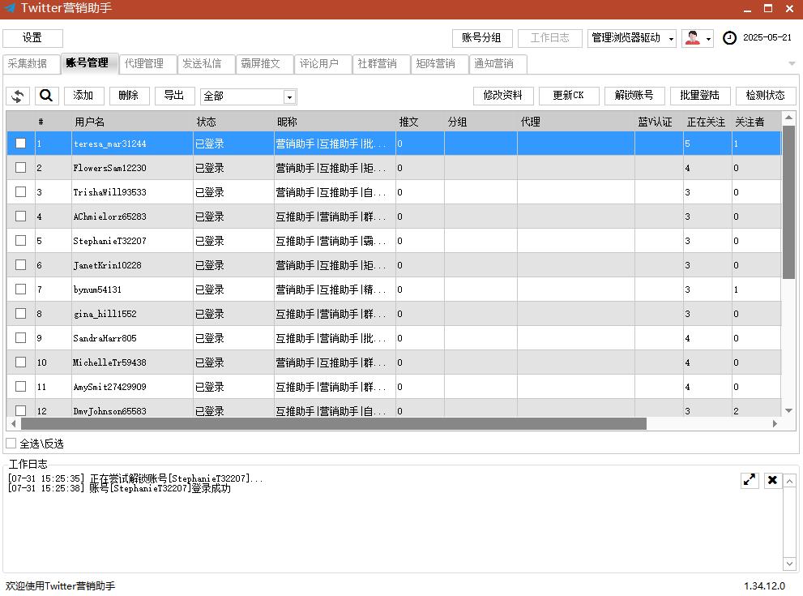This screenshot has width=803, height=596.
Task: Open the 全部 filter dropdown
Action: (x=289, y=96)
